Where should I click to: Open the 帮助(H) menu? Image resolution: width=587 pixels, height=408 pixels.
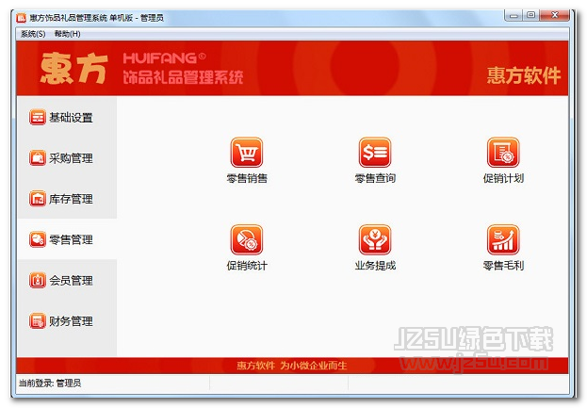(68, 34)
